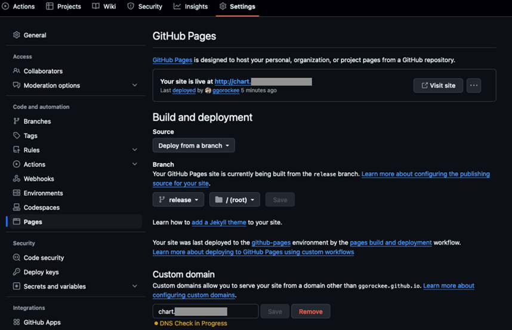Open the release branch dropdown
The image size is (512, 330).
pyautogui.click(x=178, y=200)
